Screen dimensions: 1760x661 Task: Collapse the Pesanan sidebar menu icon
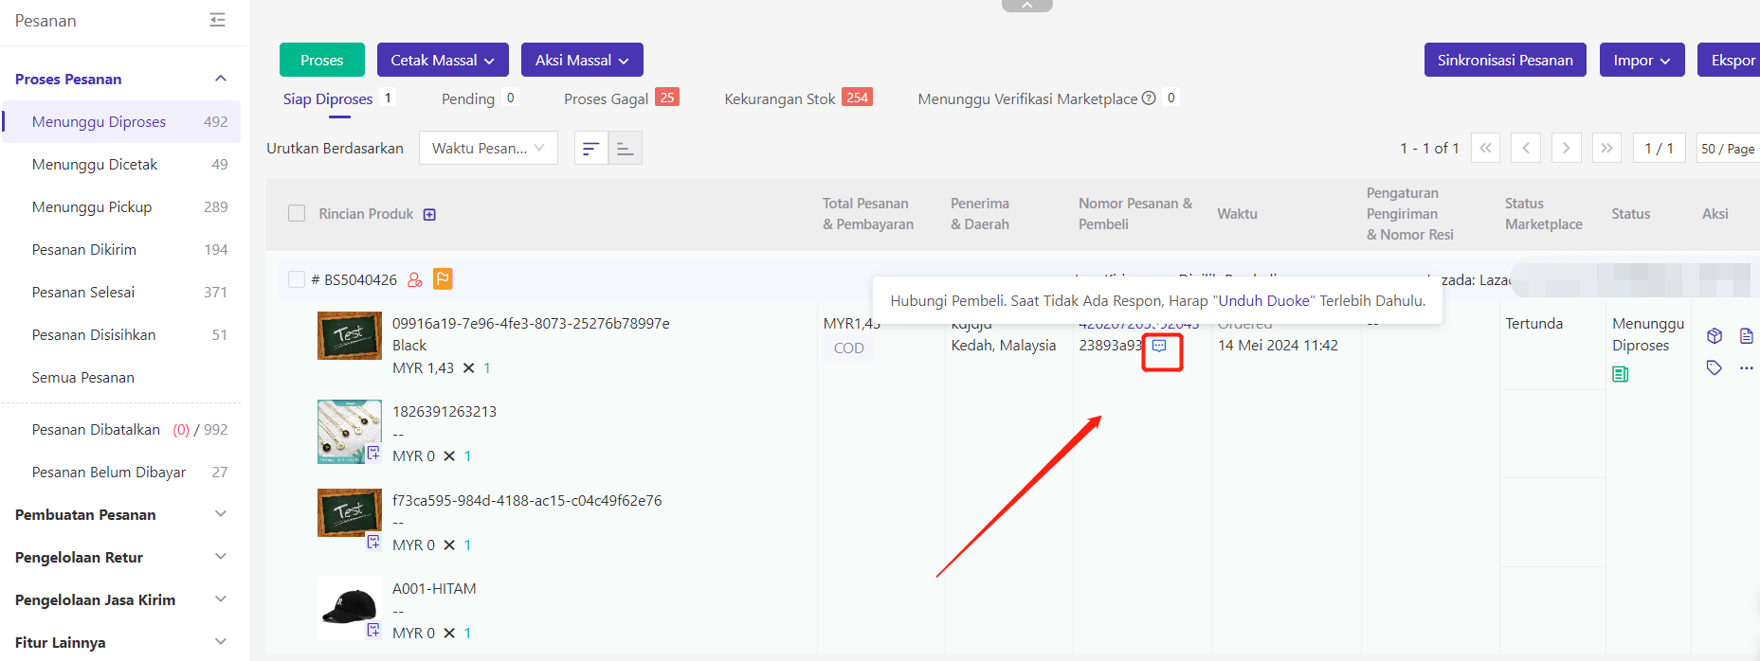tap(217, 20)
